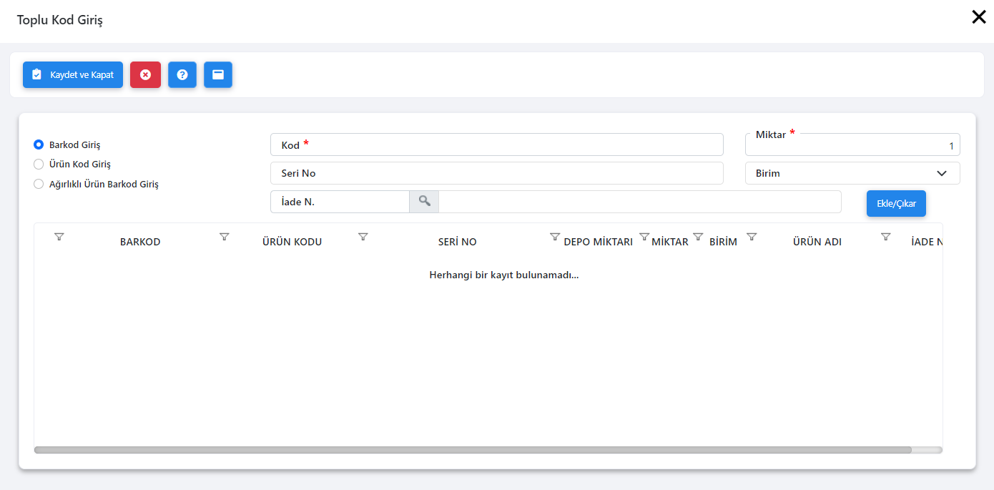Close the Toplu Kod Giriş dialog
This screenshot has height=490, width=994.
coord(978,17)
